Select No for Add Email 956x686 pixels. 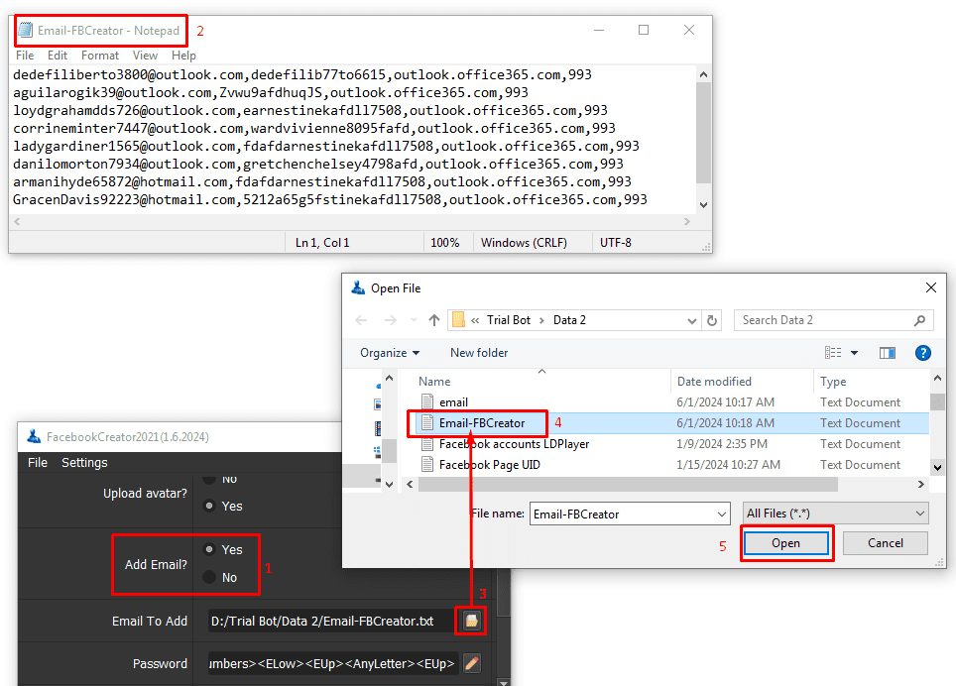(x=209, y=577)
